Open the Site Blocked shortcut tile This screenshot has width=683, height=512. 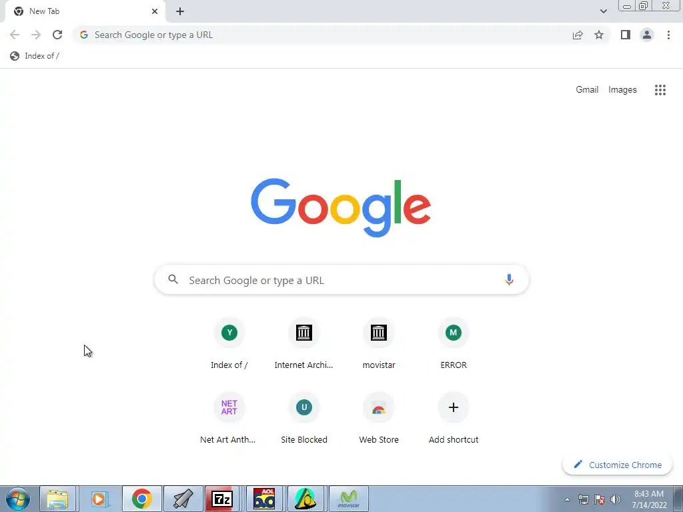[303, 419]
